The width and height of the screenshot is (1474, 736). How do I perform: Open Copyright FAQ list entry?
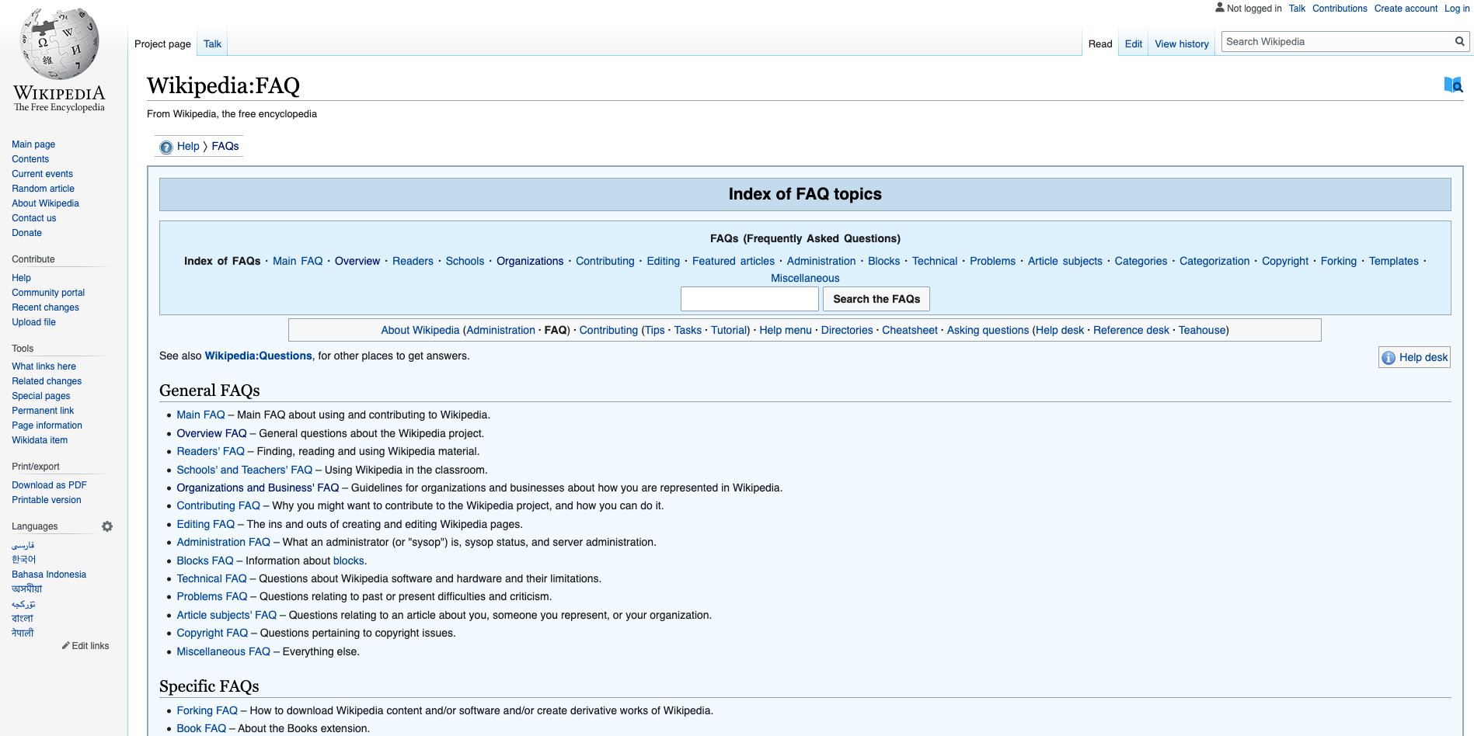point(212,633)
